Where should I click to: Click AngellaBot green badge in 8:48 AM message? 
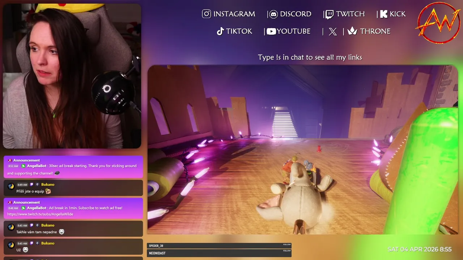click(x=24, y=208)
